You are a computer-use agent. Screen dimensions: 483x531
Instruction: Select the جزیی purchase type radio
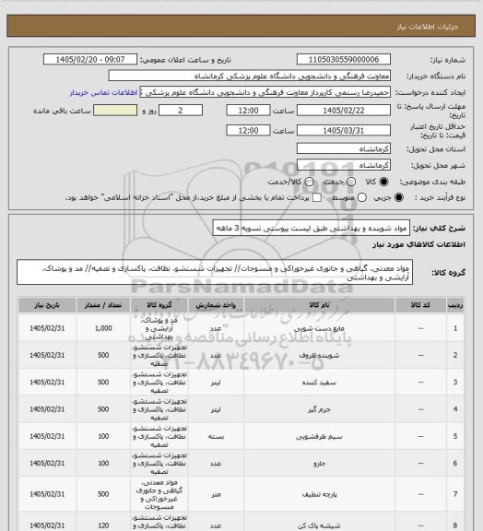[399, 197]
